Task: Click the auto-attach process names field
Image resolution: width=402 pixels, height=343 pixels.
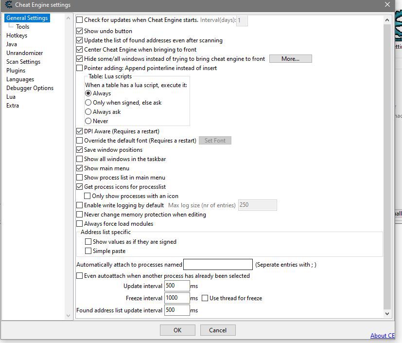Action: 218,265
